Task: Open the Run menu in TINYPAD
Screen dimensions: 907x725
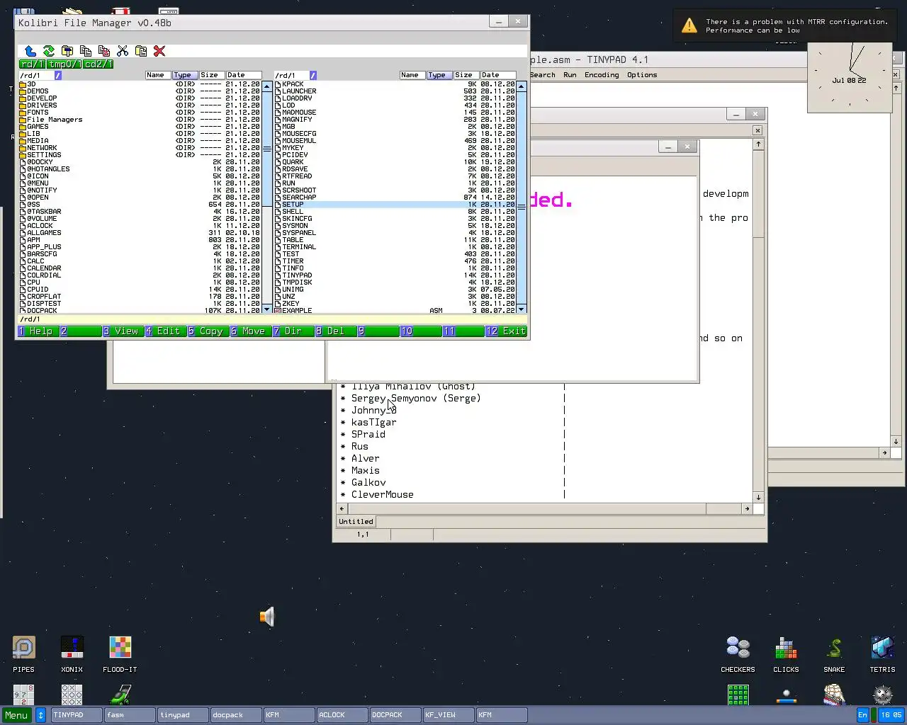Action: pos(570,75)
